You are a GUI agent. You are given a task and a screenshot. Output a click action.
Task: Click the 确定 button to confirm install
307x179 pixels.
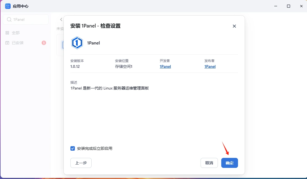coord(229,163)
